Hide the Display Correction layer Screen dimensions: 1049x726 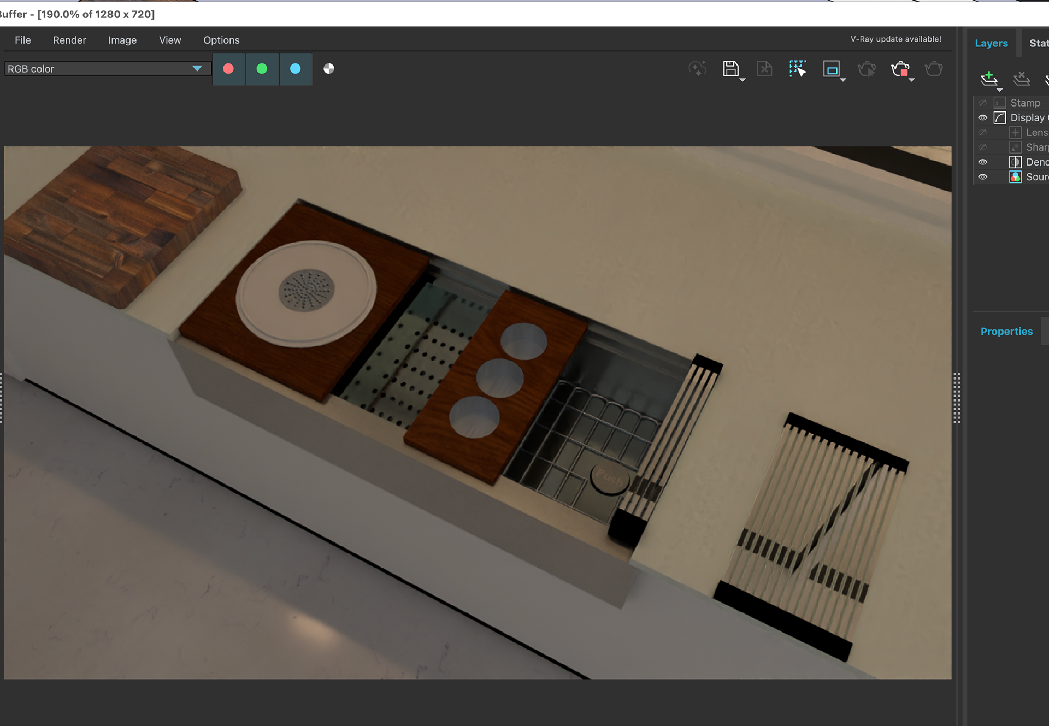coord(982,117)
